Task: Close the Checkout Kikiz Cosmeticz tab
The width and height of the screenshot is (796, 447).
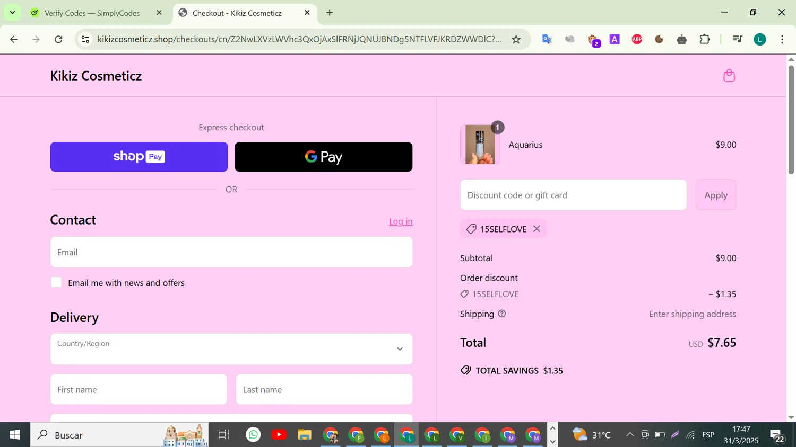Action: pyautogui.click(x=307, y=13)
